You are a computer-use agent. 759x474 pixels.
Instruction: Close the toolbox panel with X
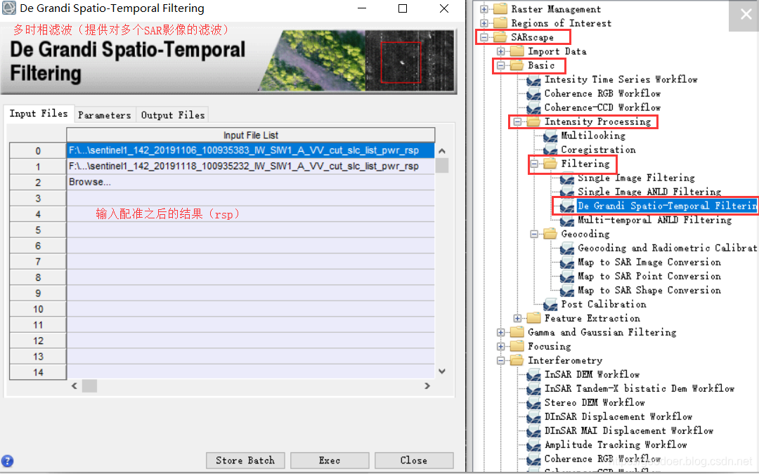tap(746, 15)
